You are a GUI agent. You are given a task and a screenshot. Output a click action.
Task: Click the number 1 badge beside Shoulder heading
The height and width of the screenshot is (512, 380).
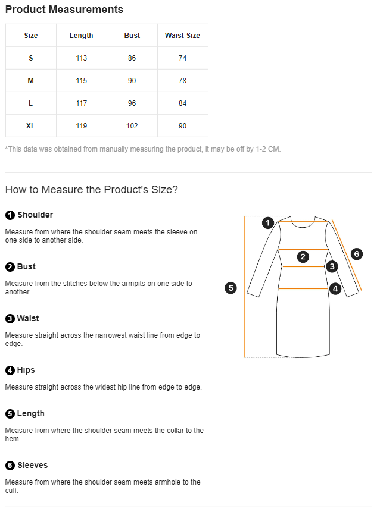(10, 215)
